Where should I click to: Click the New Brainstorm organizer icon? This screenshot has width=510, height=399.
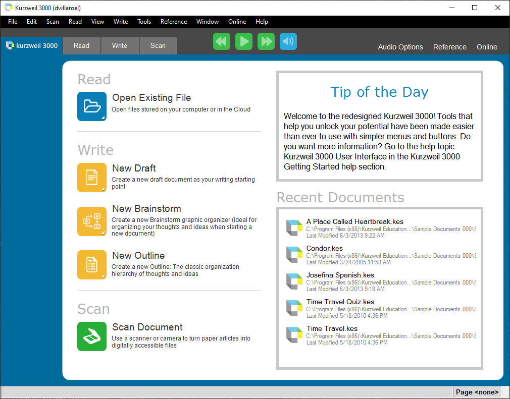[92, 221]
